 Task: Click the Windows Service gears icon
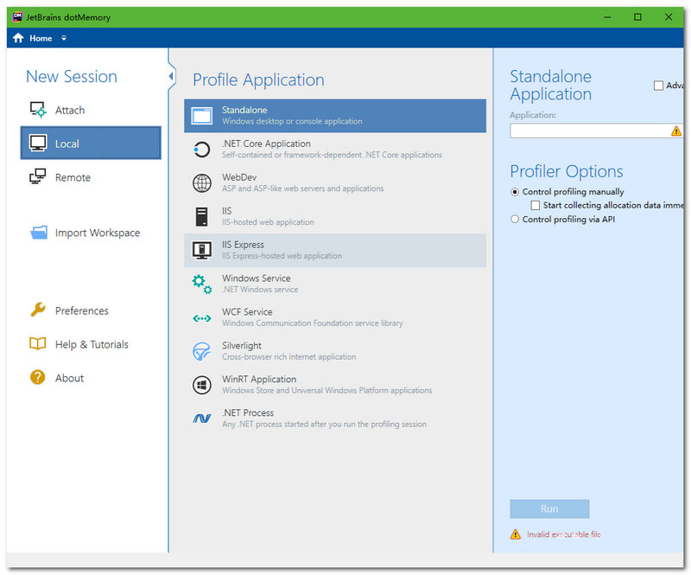tap(202, 284)
